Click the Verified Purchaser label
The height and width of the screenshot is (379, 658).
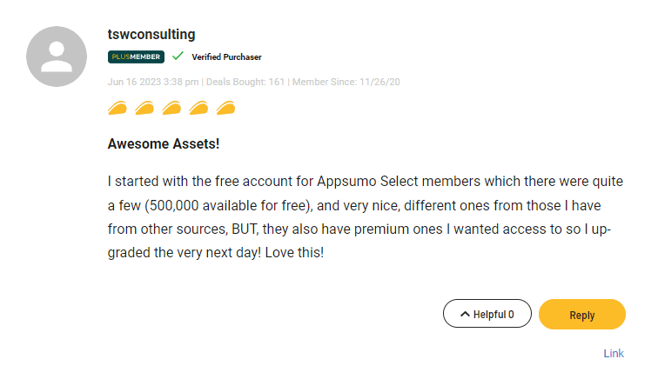[x=226, y=57]
